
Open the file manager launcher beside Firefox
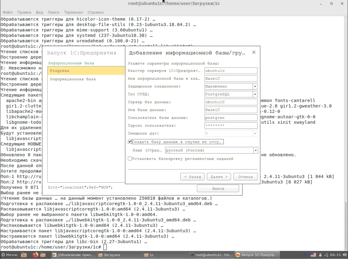[43, 255]
